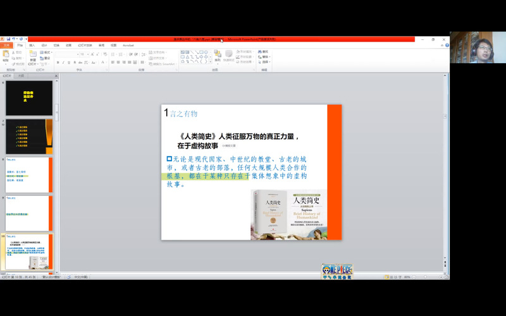Select the Triangle shape in shapes gallery
Viewport: 506px width, 316px height.
187,57
